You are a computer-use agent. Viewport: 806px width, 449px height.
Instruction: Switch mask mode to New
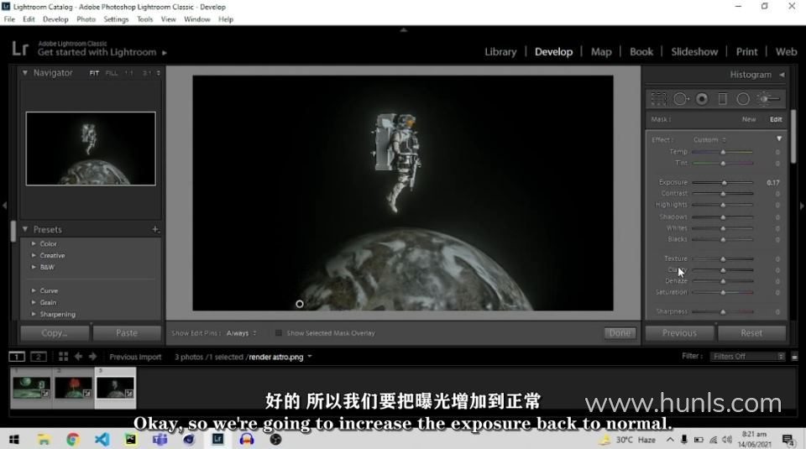[749, 119]
